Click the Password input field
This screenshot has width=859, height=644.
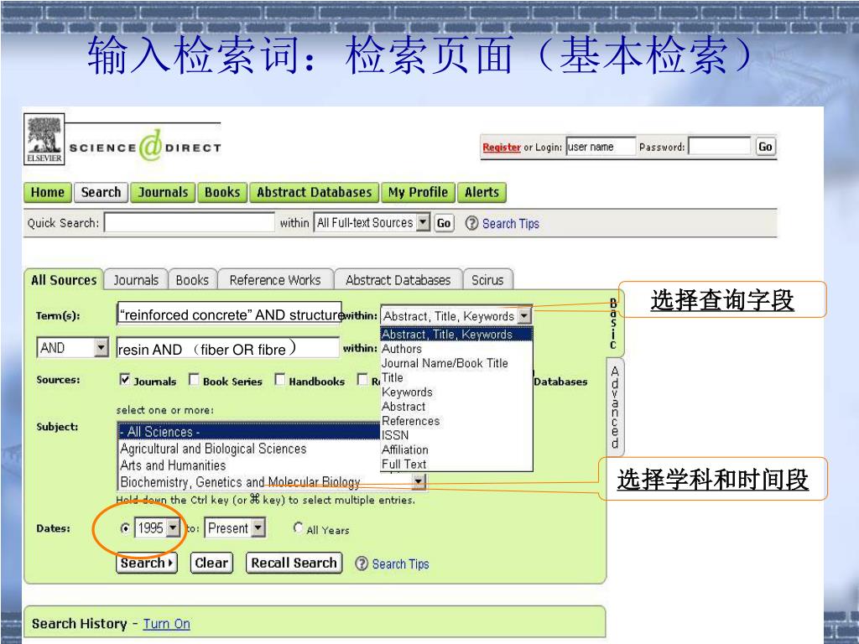[x=719, y=146]
